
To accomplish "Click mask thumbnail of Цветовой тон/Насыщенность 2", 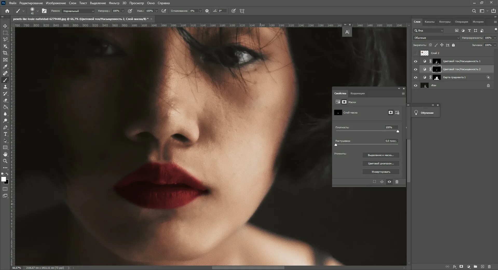I will pos(437,69).
